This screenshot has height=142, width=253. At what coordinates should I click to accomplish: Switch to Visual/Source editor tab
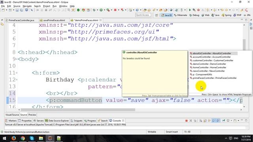(12, 115)
